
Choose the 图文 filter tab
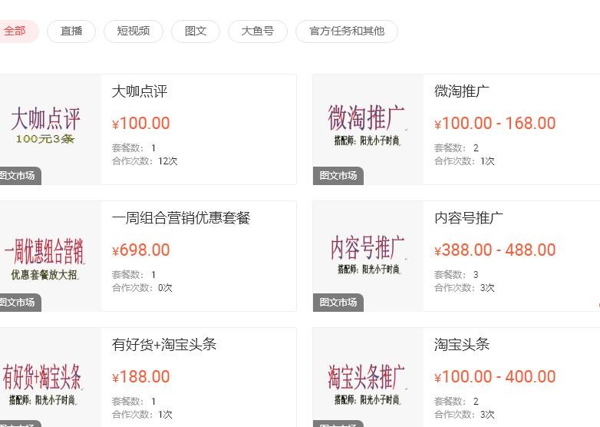pyautogui.click(x=196, y=31)
